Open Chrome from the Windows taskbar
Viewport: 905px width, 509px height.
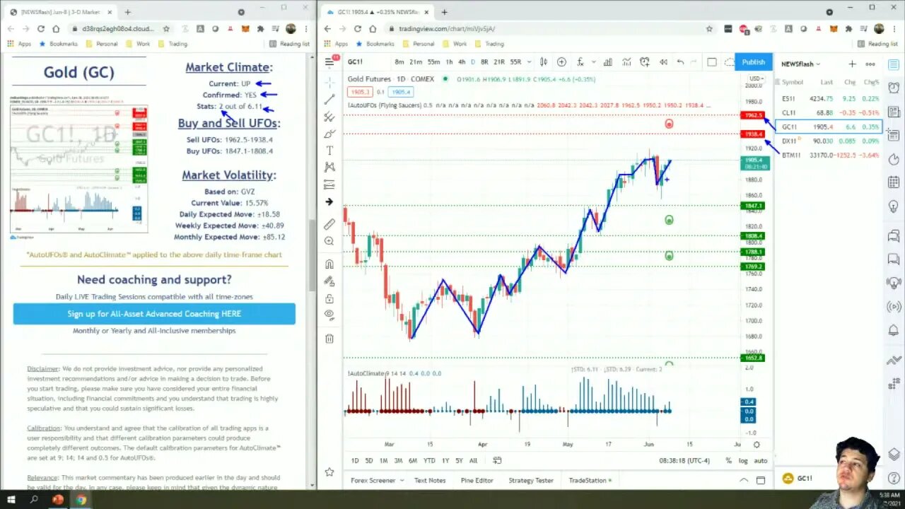coord(81,500)
